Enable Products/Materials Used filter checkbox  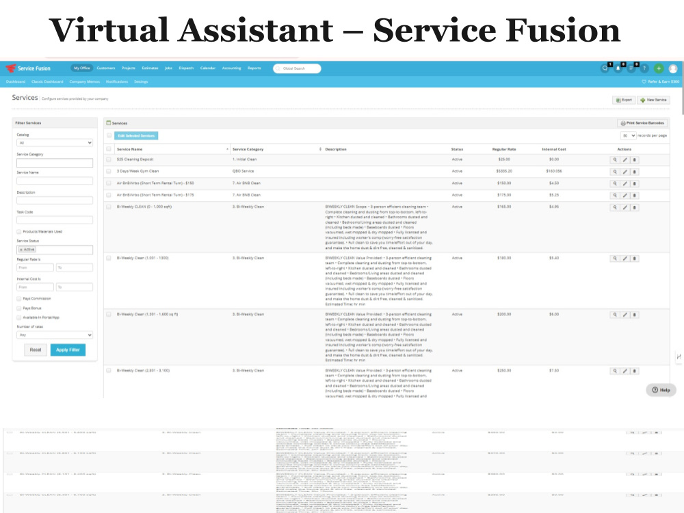click(x=18, y=232)
